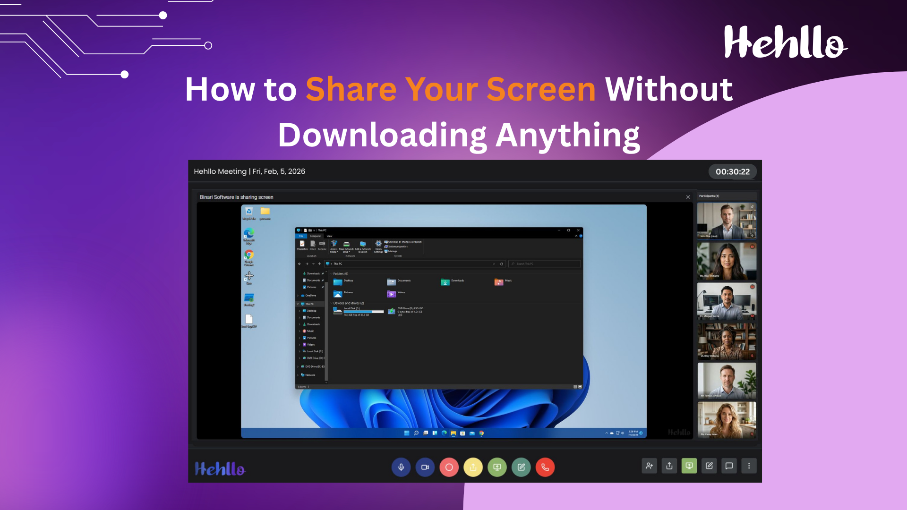The image size is (907, 510).
Task: Click System properties in the ribbon
Action: coord(396,246)
